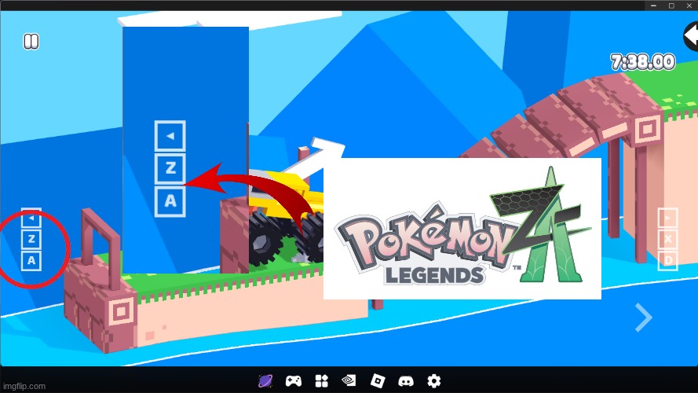The image size is (698, 393).
Task: Close the game window
Action: pos(689,6)
